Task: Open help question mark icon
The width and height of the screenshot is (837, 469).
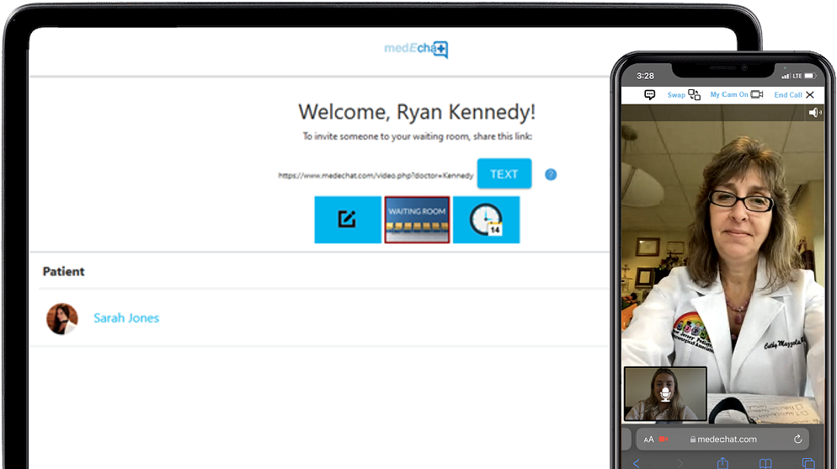Action: 551,174
